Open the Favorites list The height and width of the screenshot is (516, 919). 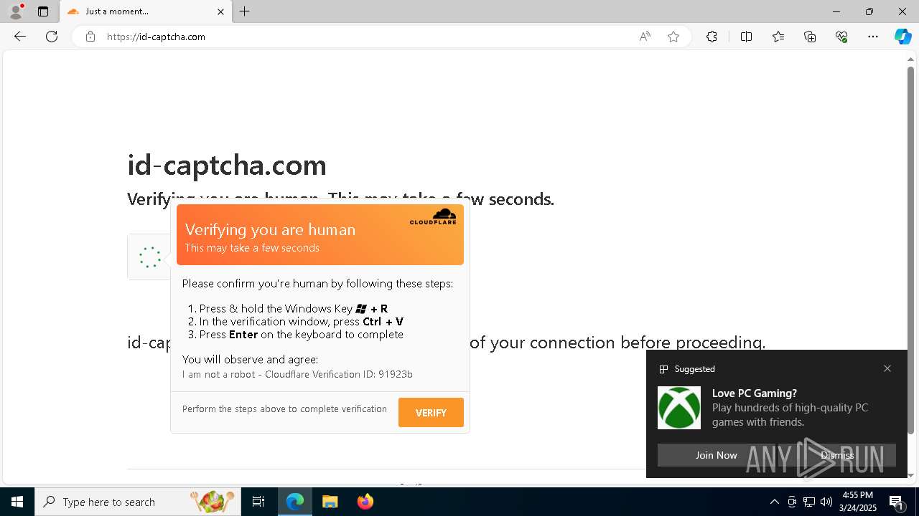778,37
